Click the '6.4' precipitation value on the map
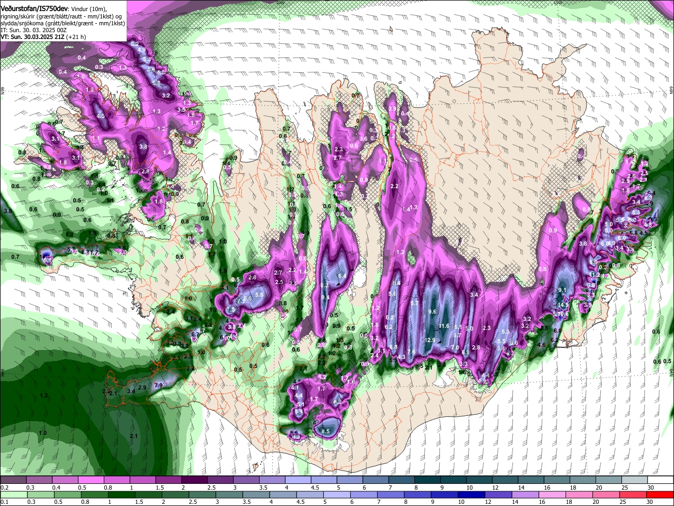 tap(342, 276)
